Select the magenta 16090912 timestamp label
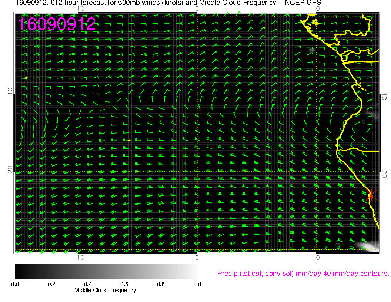 57,24
